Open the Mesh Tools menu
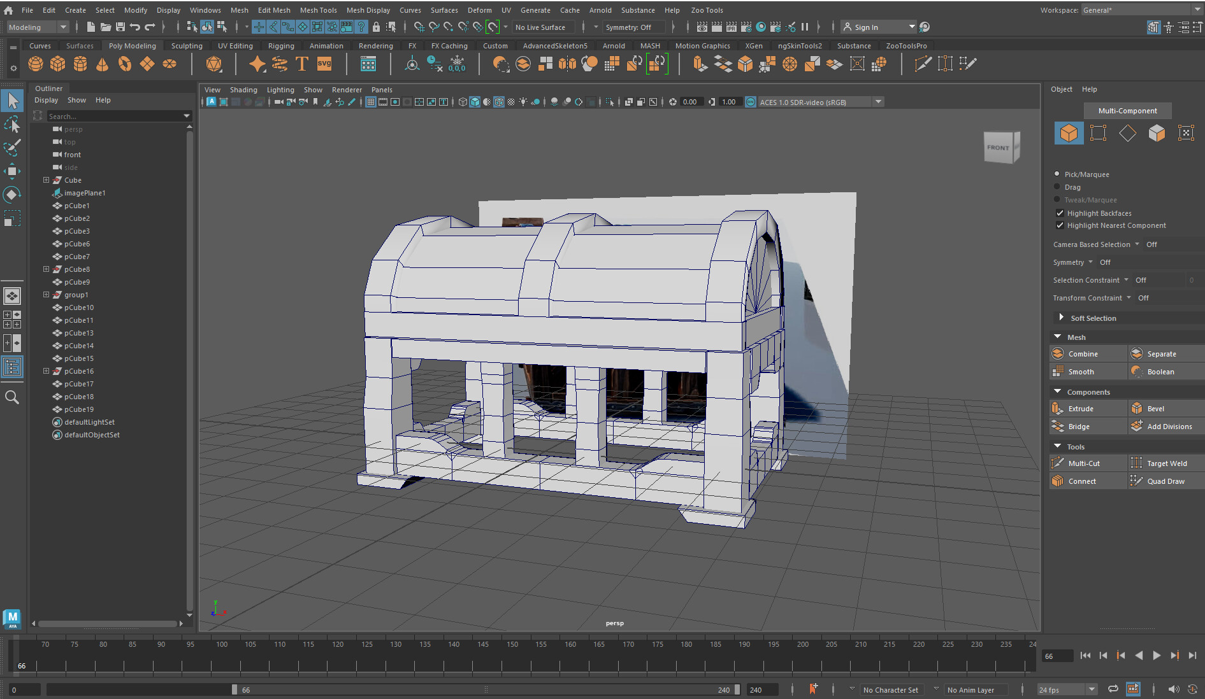Image resolution: width=1205 pixels, height=699 pixels. (x=318, y=10)
